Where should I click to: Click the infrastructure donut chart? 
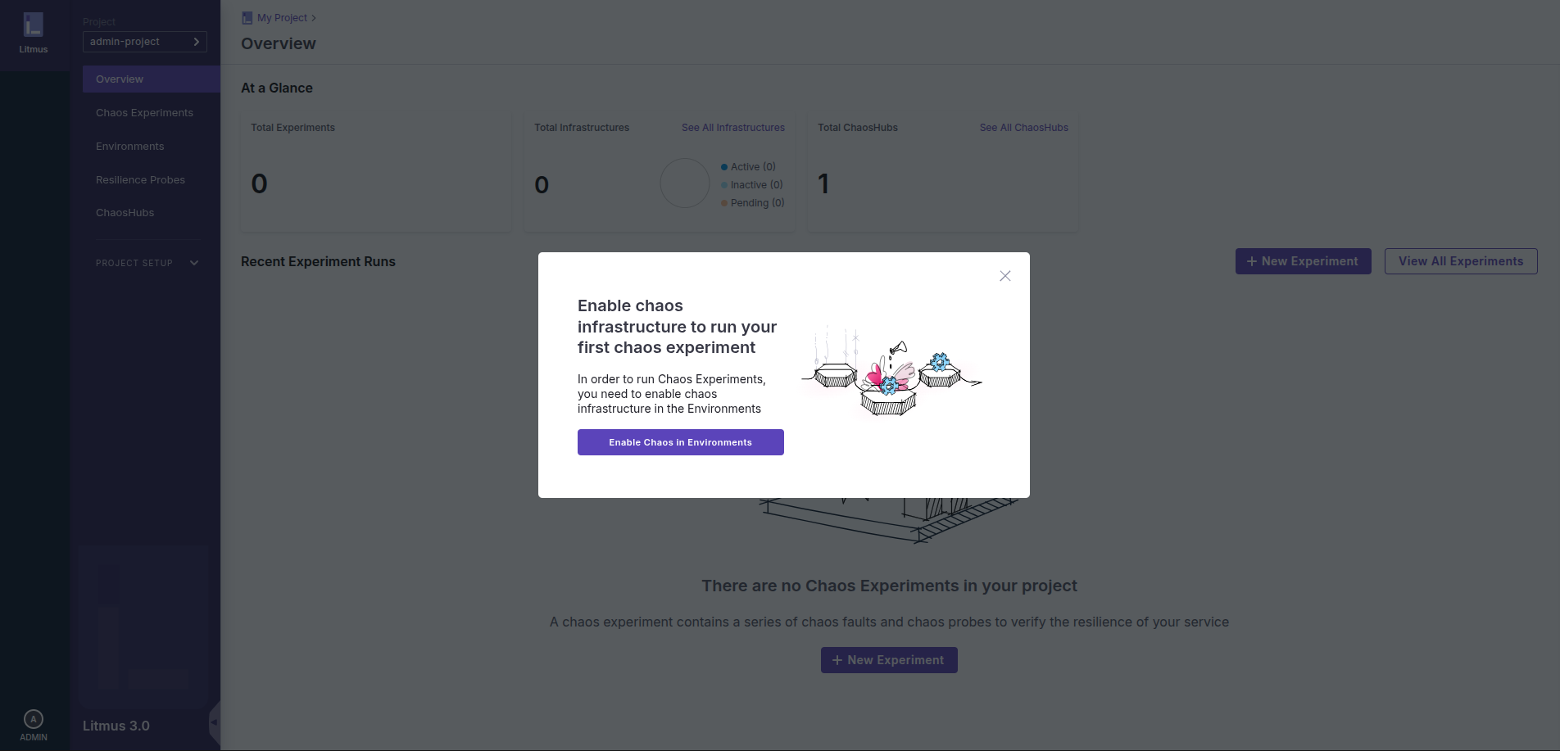click(x=684, y=183)
